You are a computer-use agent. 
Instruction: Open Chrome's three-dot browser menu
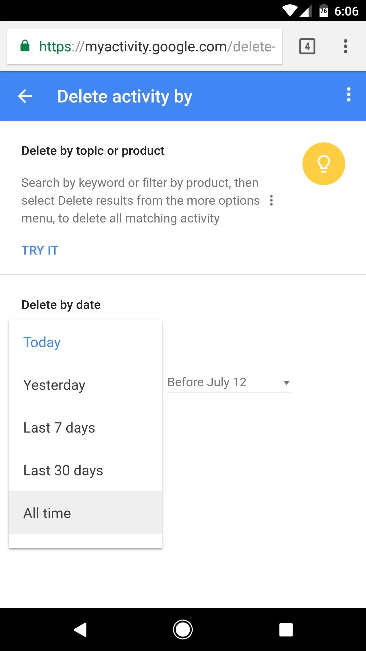[x=345, y=46]
